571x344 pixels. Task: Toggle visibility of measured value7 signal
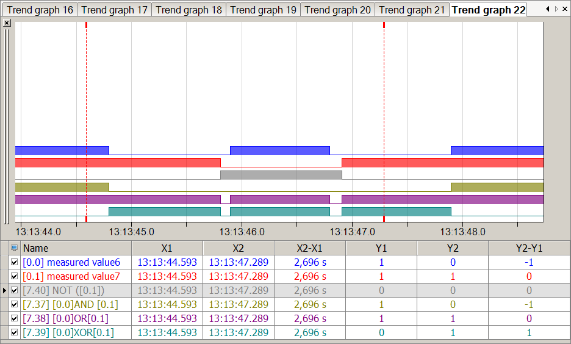[x=15, y=276]
